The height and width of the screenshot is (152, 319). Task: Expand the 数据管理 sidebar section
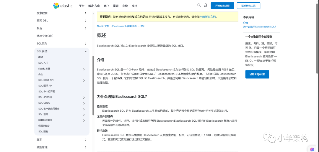pyautogui.click(x=85, y=147)
